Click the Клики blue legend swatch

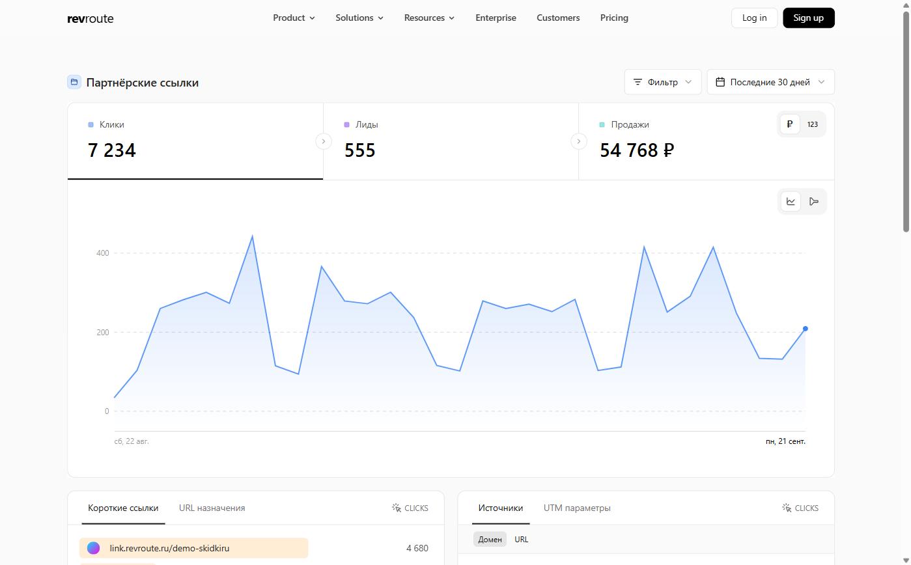point(91,124)
